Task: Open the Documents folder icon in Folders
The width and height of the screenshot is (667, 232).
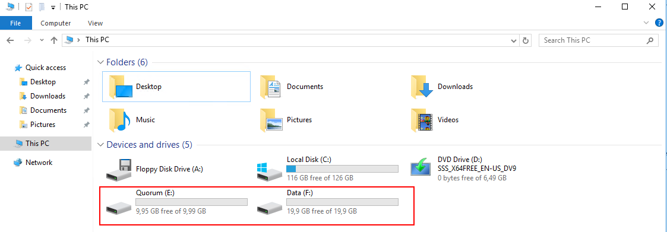Action: [271, 87]
